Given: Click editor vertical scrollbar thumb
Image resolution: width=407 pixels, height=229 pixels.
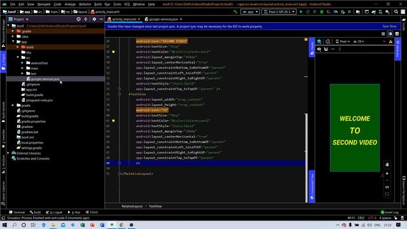Looking at the screenshot, I should click(307, 158).
